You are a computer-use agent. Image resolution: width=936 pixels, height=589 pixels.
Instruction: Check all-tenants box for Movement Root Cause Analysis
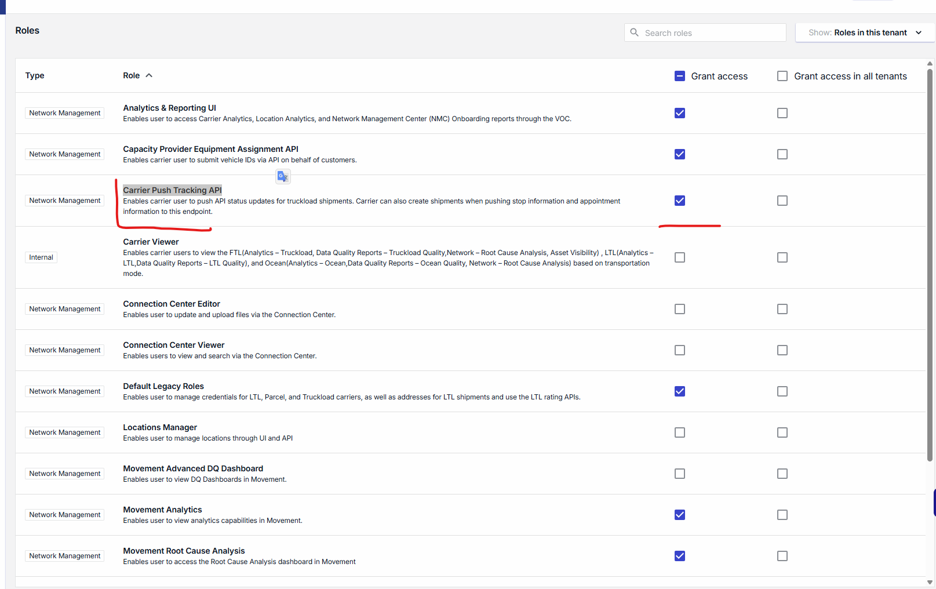(782, 556)
